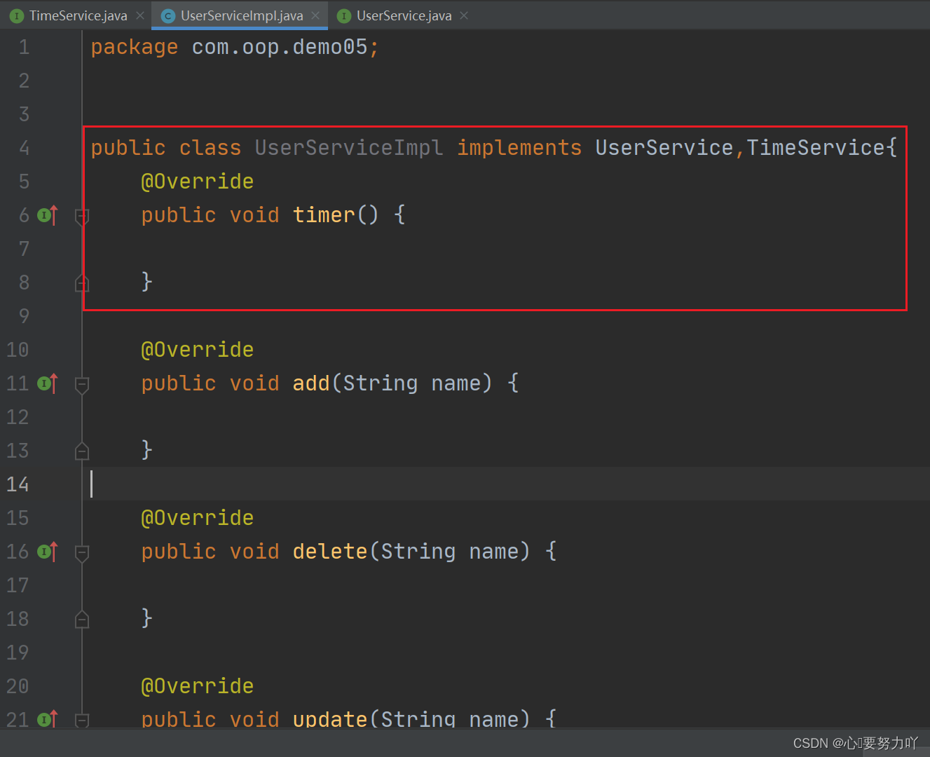Click the closing brace on line 13
The width and height of the screenshot is (930, 757).
click(146, 449)
